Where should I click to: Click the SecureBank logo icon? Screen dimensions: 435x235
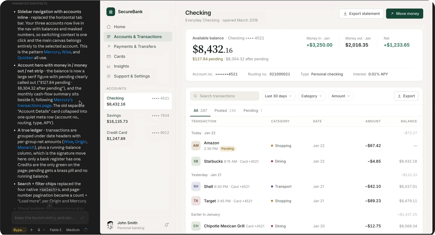coord(111,12)
